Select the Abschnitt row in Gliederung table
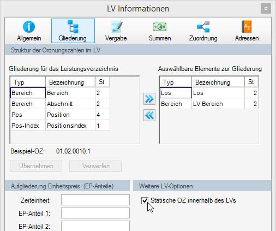 [60, 104]
